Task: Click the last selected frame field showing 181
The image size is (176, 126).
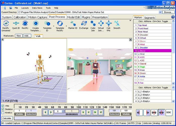Action: [x=114, y=111]
